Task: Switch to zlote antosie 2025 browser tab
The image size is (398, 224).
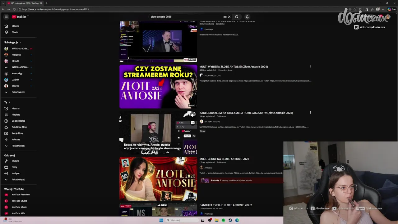Action: pyautogui.click(x=25, y=3)
